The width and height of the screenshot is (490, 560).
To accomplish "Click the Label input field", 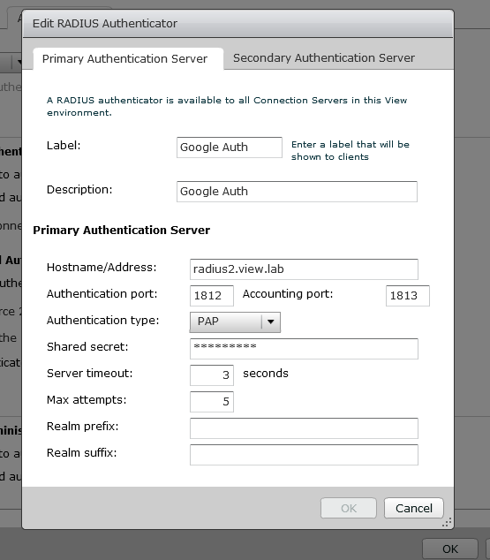I will pyautogui.click(x=230, y=148).
